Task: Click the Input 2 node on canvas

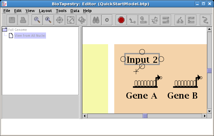Action: [x=142, y=59]
